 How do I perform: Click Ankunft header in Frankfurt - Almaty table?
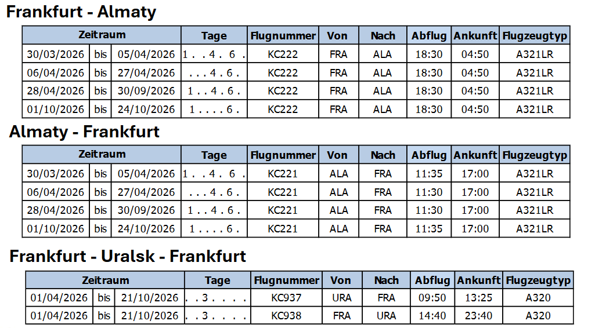pyautogui.click(x=475, y=36)
